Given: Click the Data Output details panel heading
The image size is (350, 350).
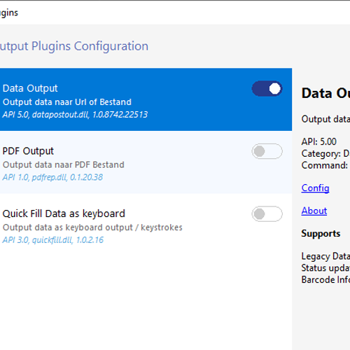Looking at the screenshot, I should [x=325, y=93].
